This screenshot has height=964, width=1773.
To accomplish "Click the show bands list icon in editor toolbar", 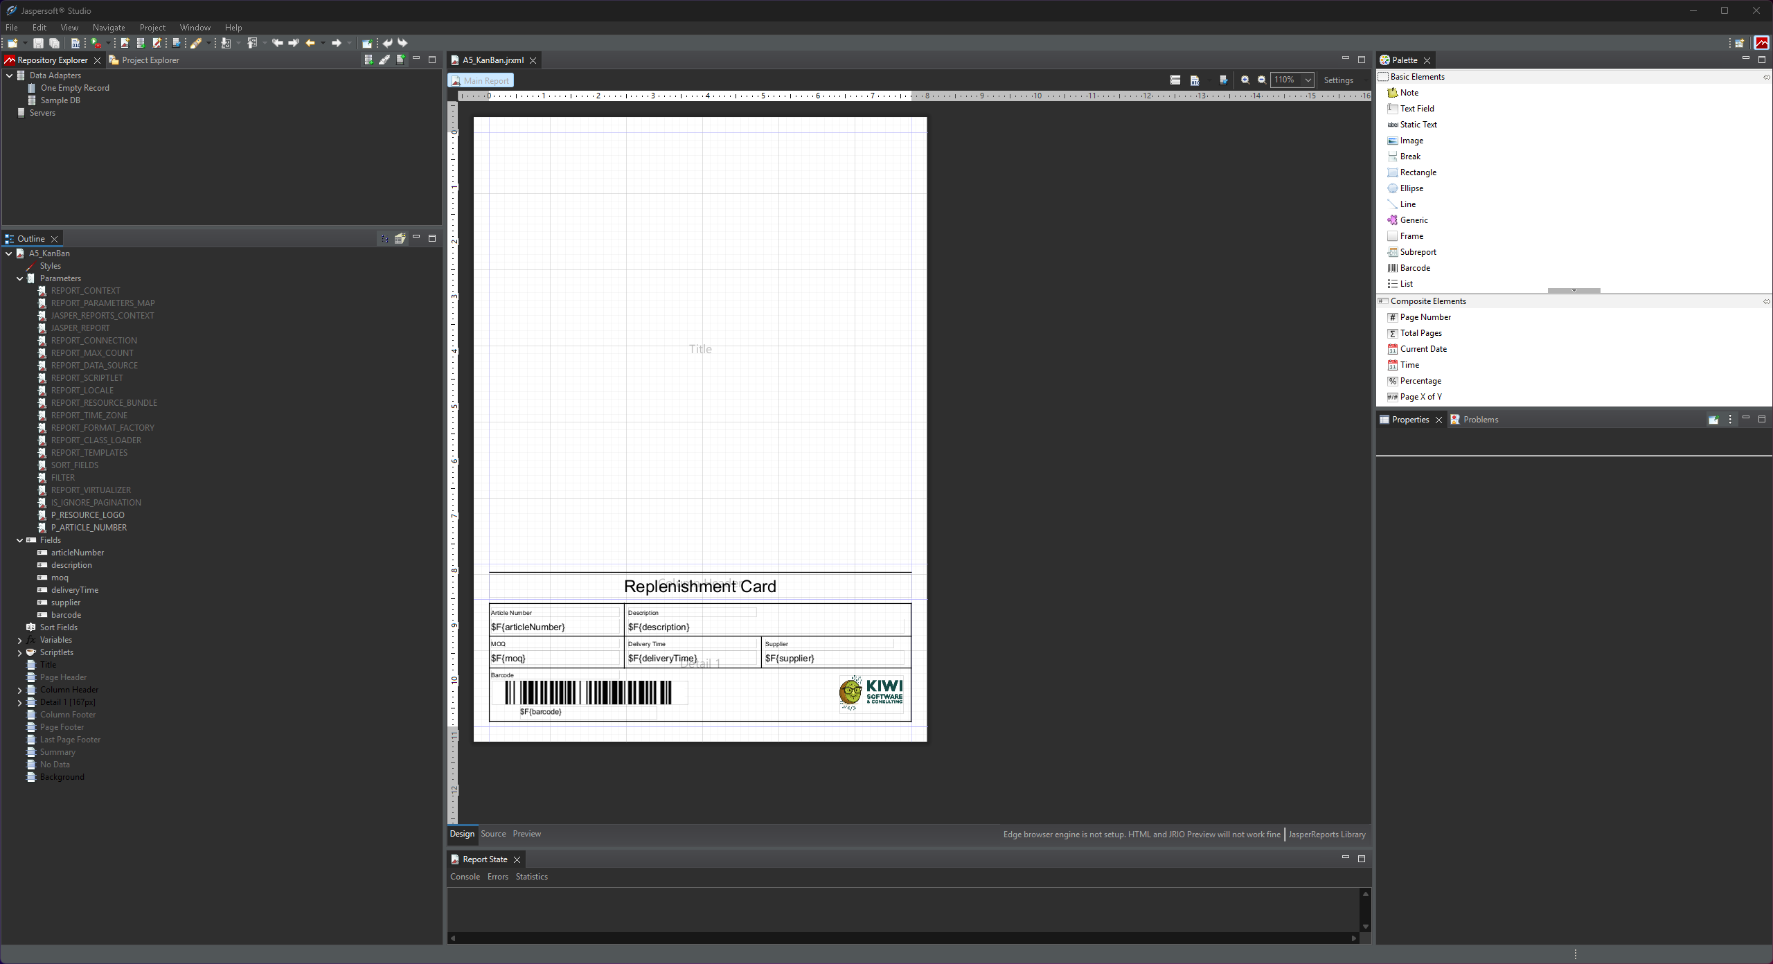I will 1175,80.
